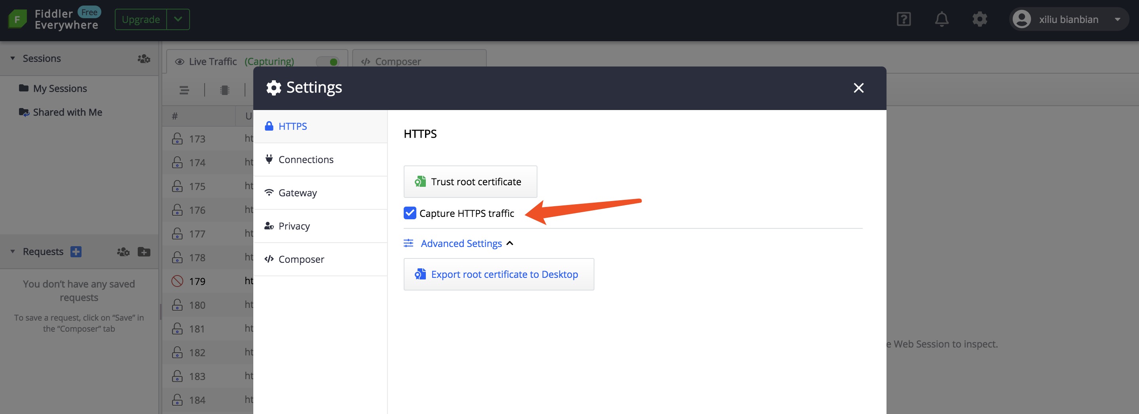Screen dimensions: 1139x414
Task: Click Export root certificate to Desktop
Action: coord(499,274)
